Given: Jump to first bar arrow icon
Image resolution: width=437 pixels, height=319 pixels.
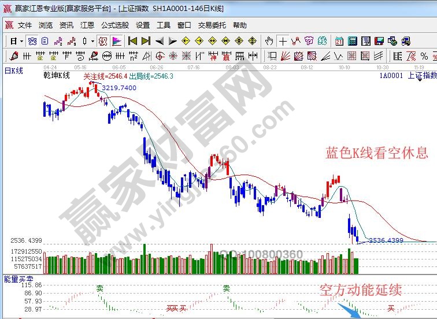Looking at the screenshot, I should [x=132, y=41].
